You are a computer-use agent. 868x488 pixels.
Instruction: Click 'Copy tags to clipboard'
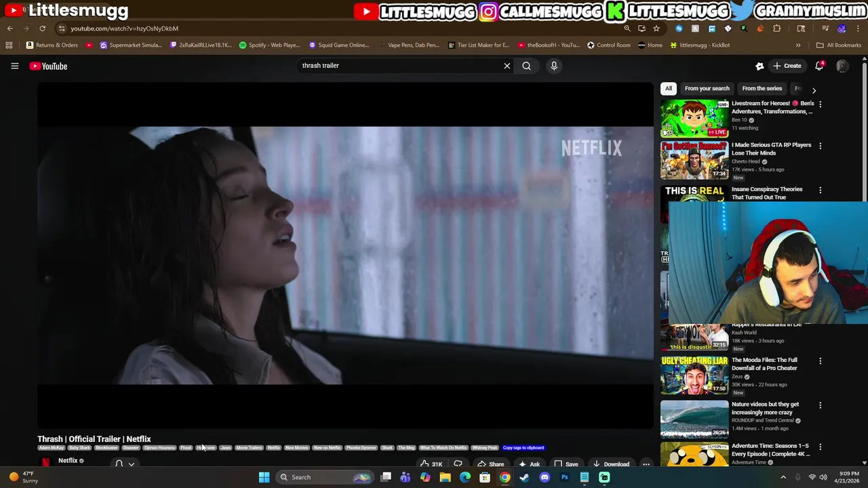523,448
